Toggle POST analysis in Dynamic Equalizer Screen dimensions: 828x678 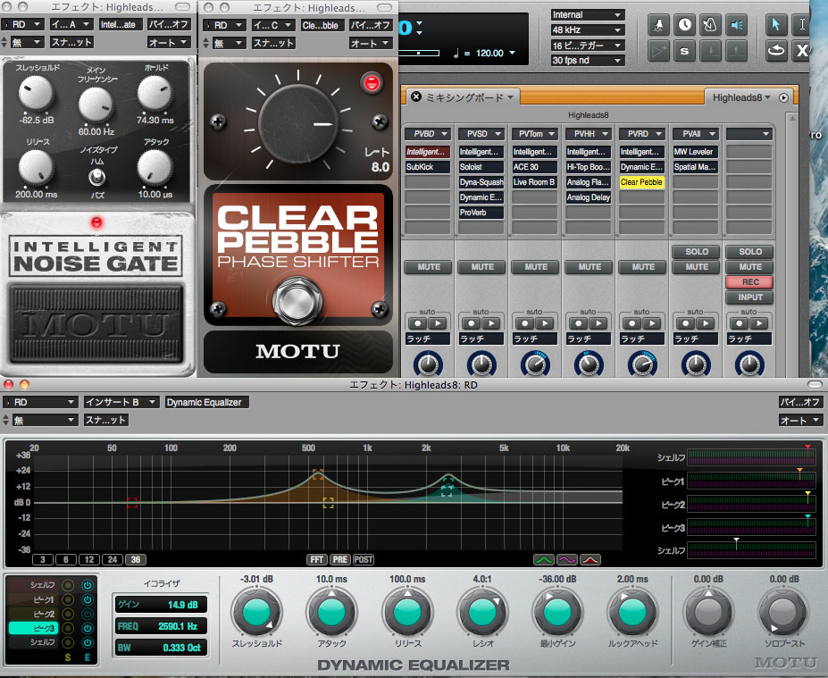point(363,560)
